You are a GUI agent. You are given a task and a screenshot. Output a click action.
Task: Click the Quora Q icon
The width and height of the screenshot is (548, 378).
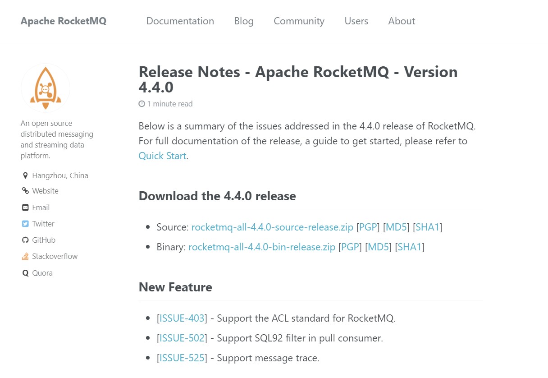tap(25, 273)
